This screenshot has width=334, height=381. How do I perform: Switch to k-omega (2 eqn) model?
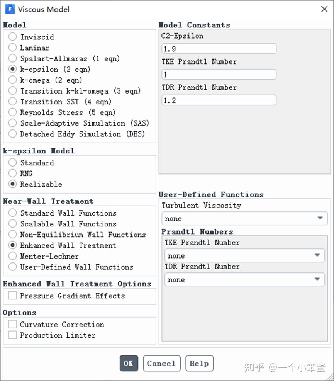[x=13, y=80]
